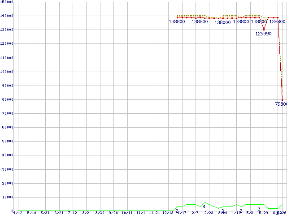Select the red data point above 129990

[264, 30]
